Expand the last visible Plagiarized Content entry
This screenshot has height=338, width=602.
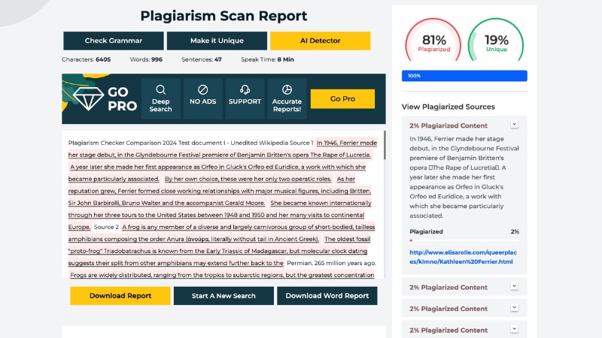pos(515,329)
